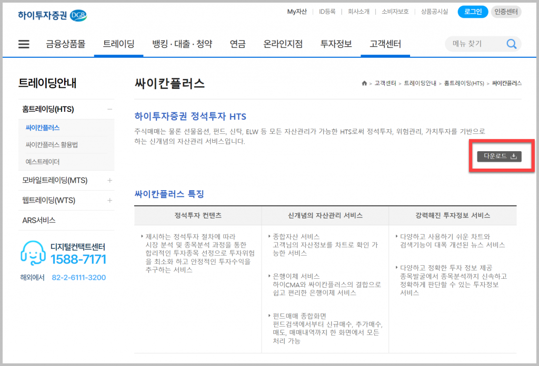Image resolution: width=539 pixels, height=366 pixels.
Task: Click the My자산 top link
Action: [x=297, y=12]
